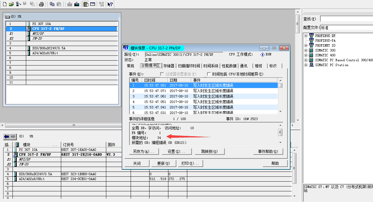Click the 订货号 column header
Screen dimensions: 373x202
(83, 145)
